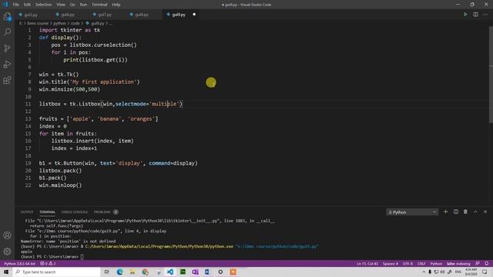
Task: Open the terminal selector dropdown '2: Python'
Action: (x=412, y=212)
